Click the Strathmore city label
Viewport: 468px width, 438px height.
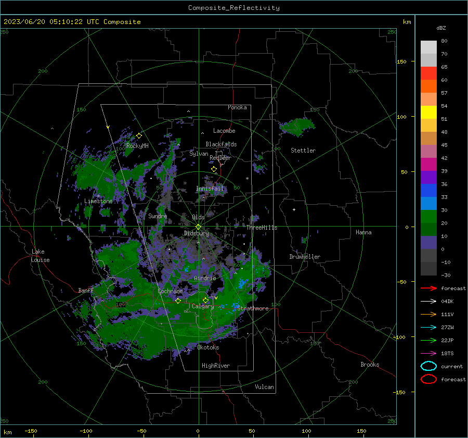point(253,308)
